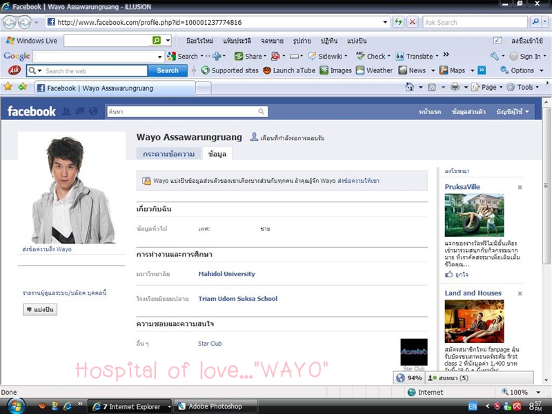Click the Refresh page icon
The image size is (552, 414).
pos(398,22)
